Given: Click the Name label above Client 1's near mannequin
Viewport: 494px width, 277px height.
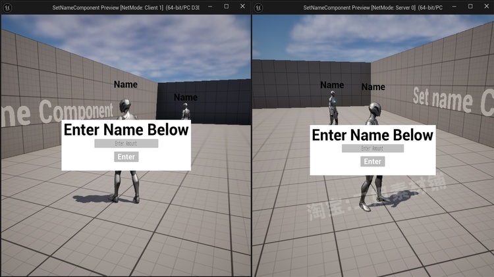Looking at the screenshot, I should [126, 84].
